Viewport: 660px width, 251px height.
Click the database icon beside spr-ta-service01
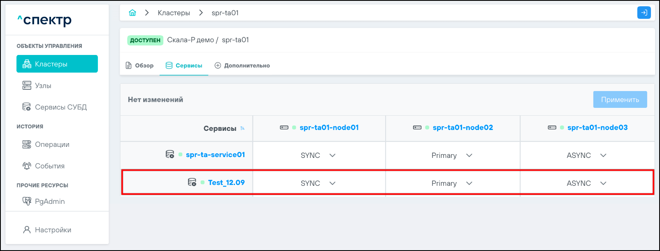[x=170, y=155]
